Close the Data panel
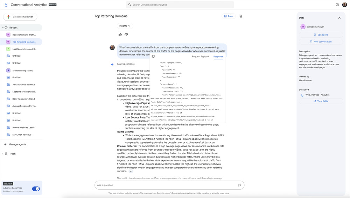Viewport: 350px width, 198px height. (x=339, y=18)
